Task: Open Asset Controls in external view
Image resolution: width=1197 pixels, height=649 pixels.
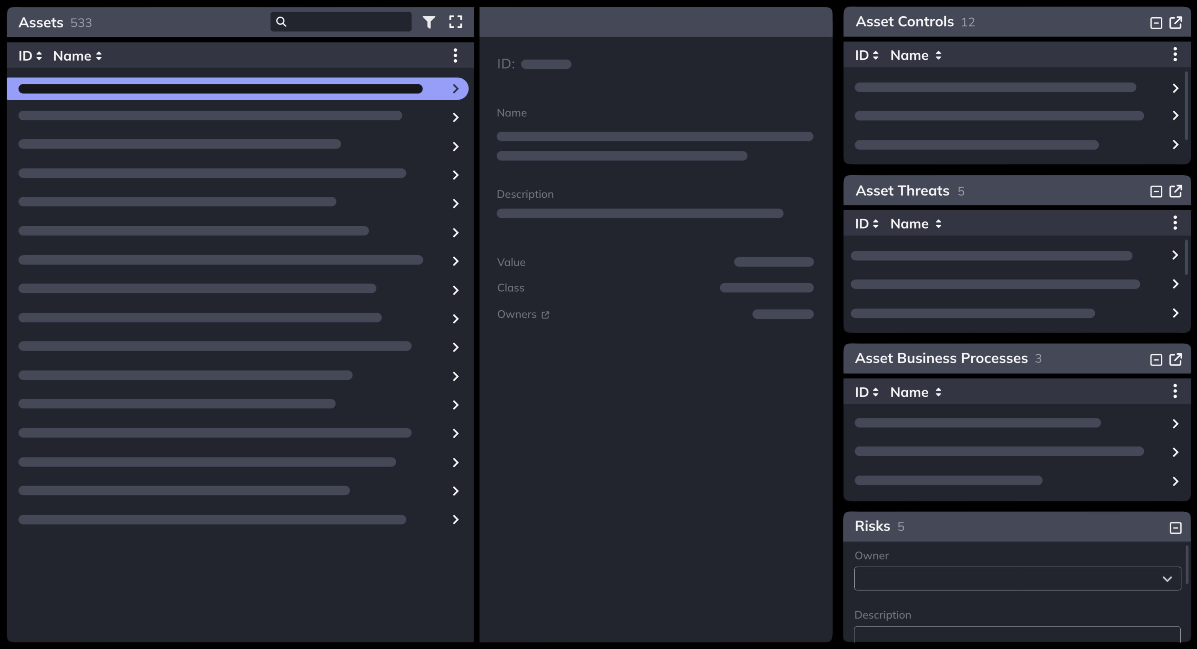Action: [x=1176, y=22]
